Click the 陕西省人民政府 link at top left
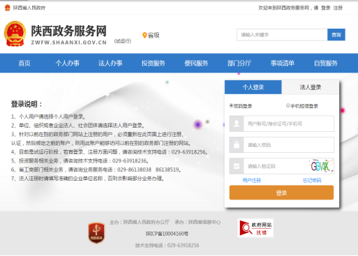The height and width of the screenshot is (256, 358). click(29, 8)
